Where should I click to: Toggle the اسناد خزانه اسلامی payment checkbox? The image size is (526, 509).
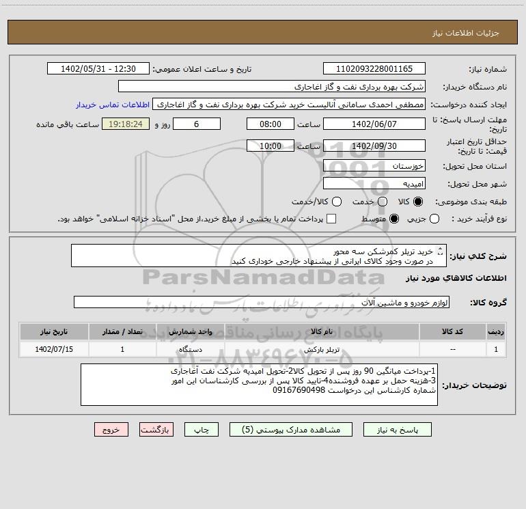(331, 219)
